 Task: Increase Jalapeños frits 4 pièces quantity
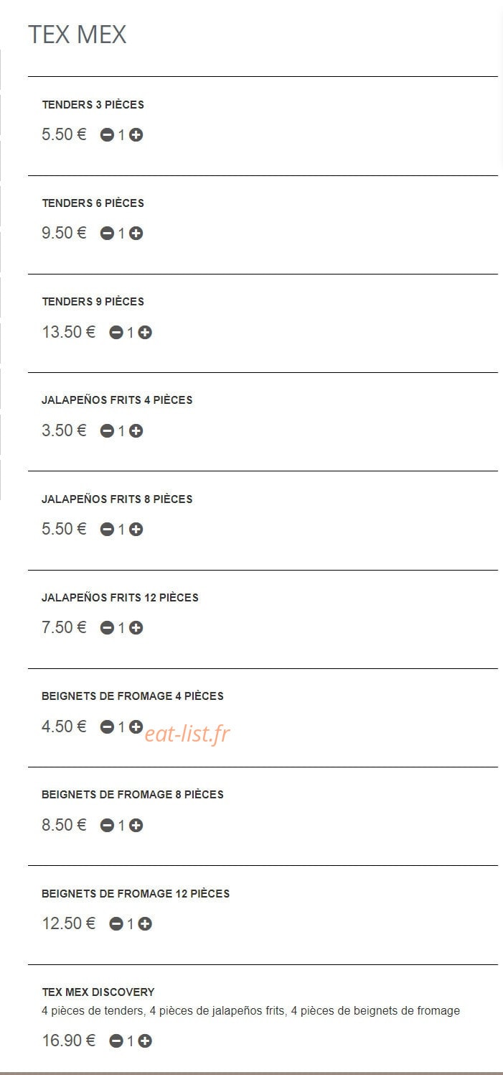coord(136,431)
